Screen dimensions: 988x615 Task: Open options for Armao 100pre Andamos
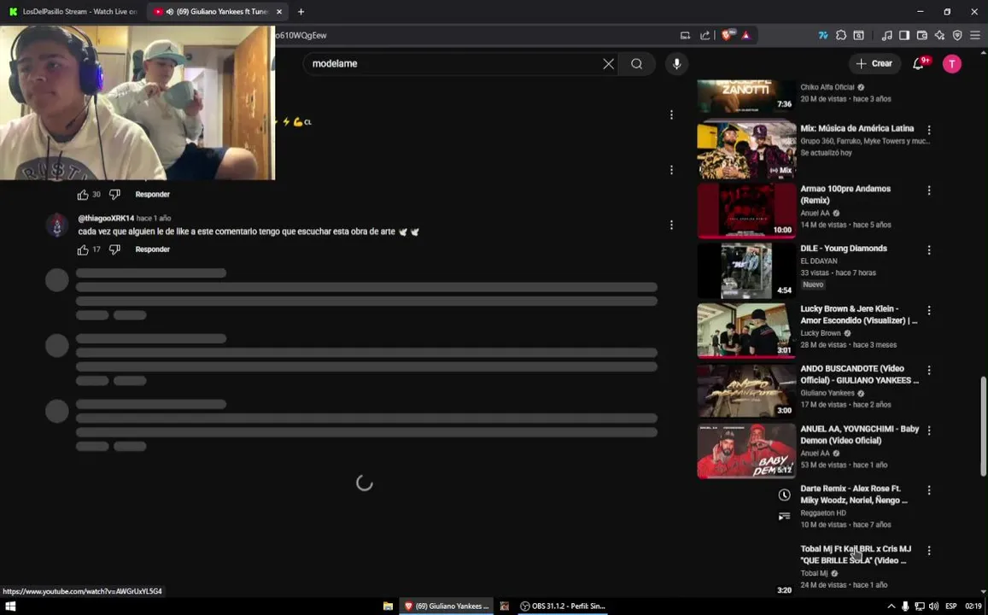pyautogui.click(x=929, y=190)
